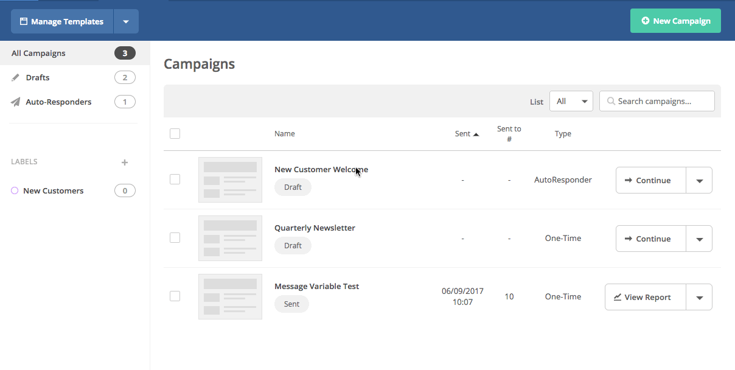Screen dimensions: 735x370
Task: Open the List filter dropdown
Action: click(571, 102)
